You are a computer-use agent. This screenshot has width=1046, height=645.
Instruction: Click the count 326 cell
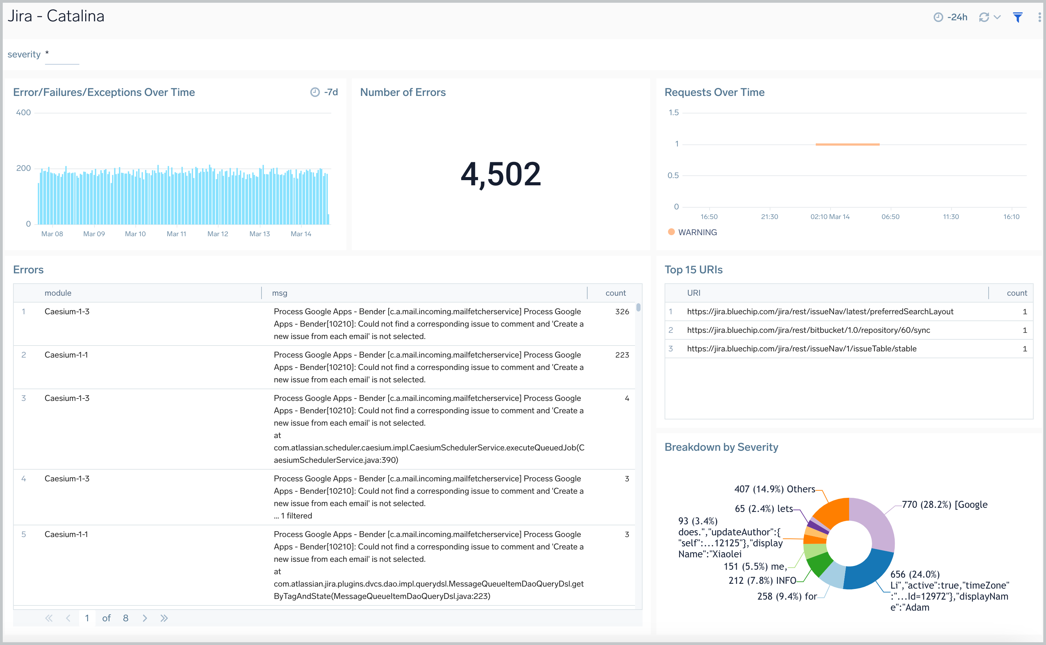[x=622, y=311]
